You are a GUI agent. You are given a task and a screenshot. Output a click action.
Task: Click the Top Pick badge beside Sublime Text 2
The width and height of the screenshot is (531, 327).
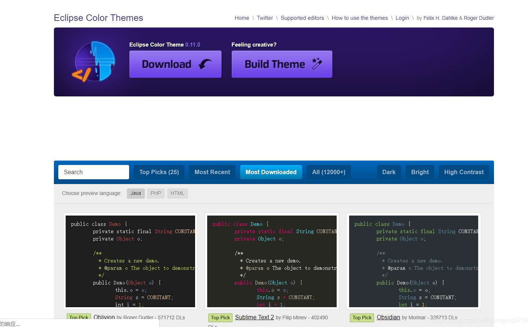220,317
